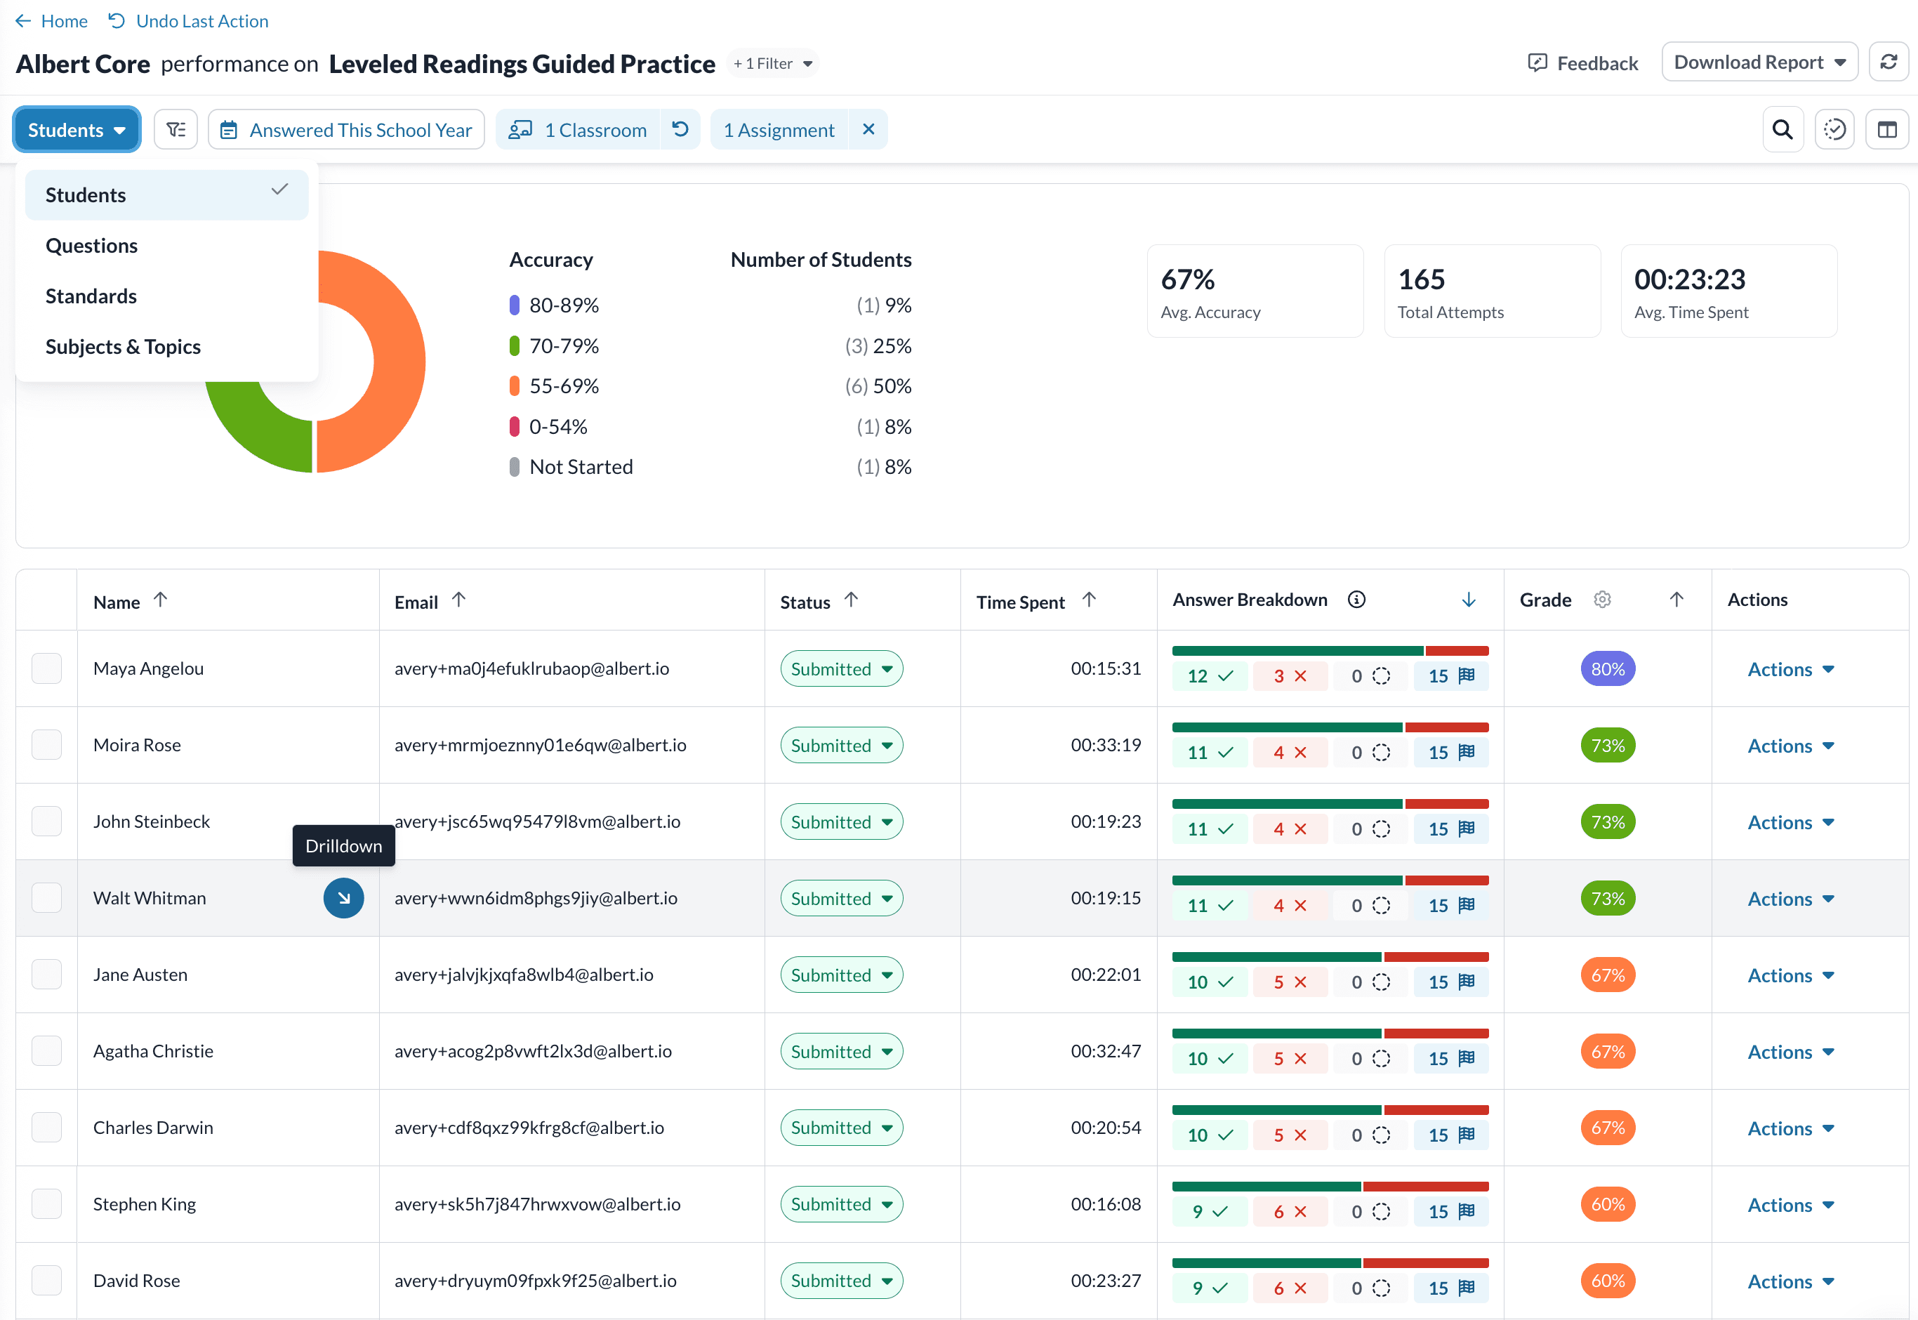The image size is (1918, 1320).
Task: Open Moira Rose's Submitted status dropdown
Action: click(841, 745)
